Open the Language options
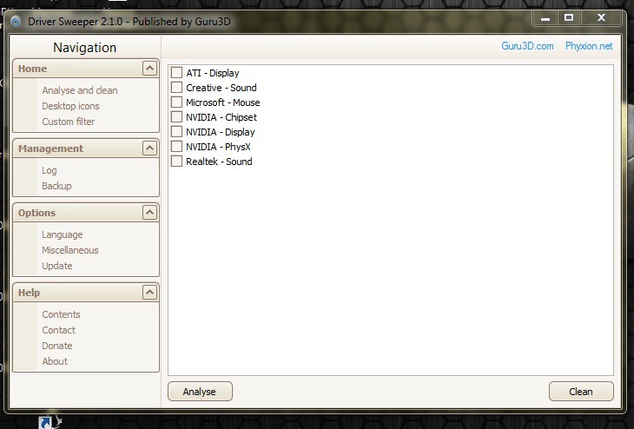This screenshot has width=634, height=429. click(x=63, y=234)
